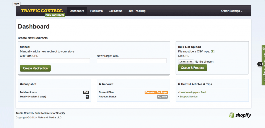
Task: Click the black circular next arrow
Action: click(x=260, y=64)
